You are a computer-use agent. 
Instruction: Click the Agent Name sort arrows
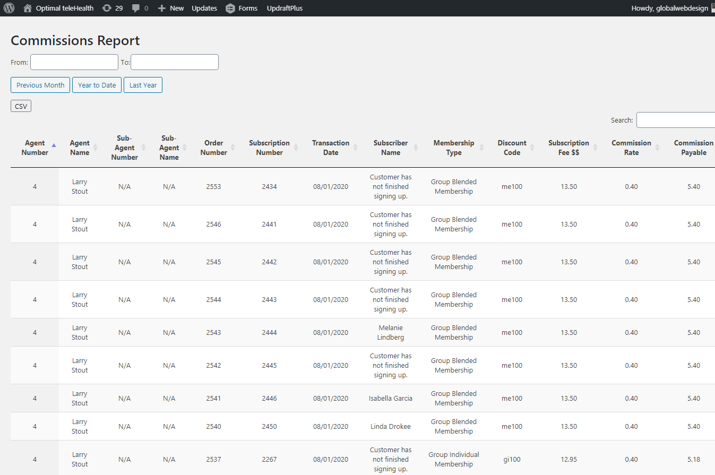[x=96, y=148]
